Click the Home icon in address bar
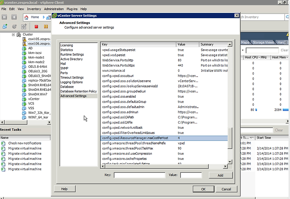Screen dimensions: 290x199 click(26, 17)
